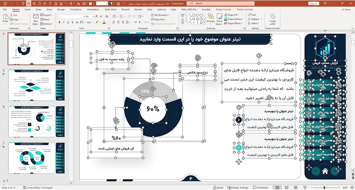Viewport: 355px width, 190px height.
Task: Click Bullets list icon
Action: click(x=114, y=16)
